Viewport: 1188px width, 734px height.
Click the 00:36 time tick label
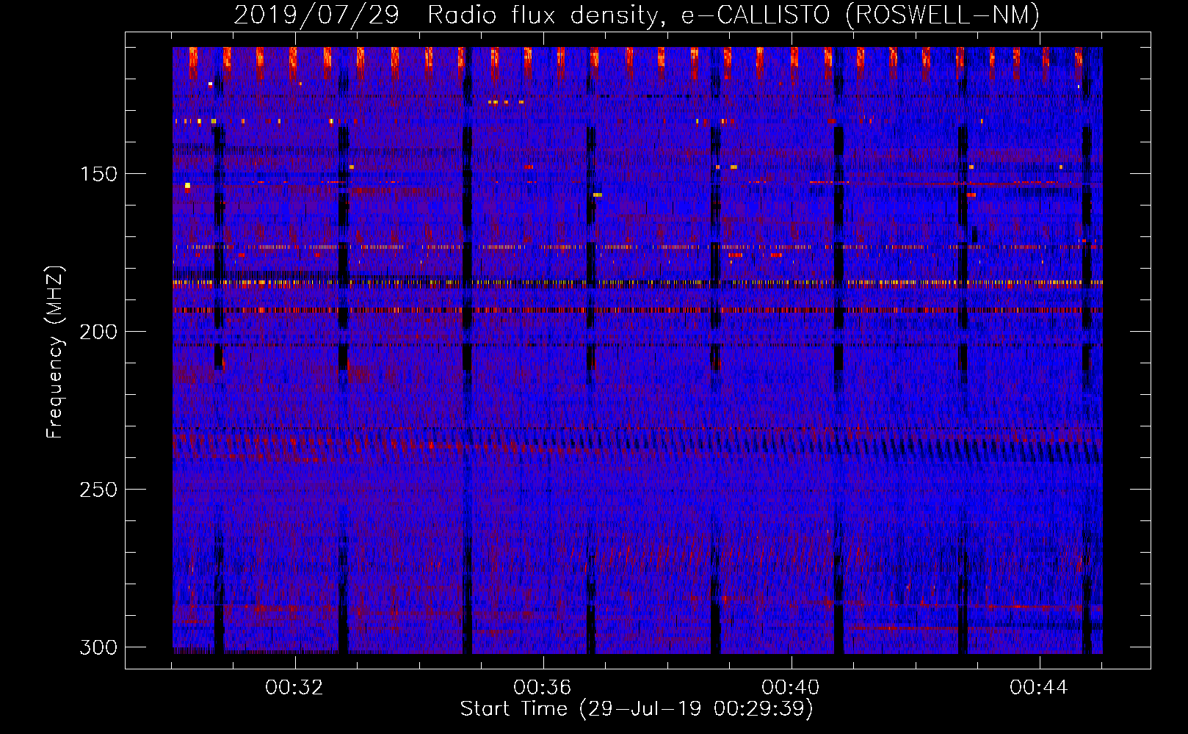543,688
